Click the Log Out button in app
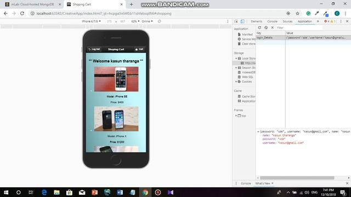This screenshot has width=351, height=197. (94, 49)
